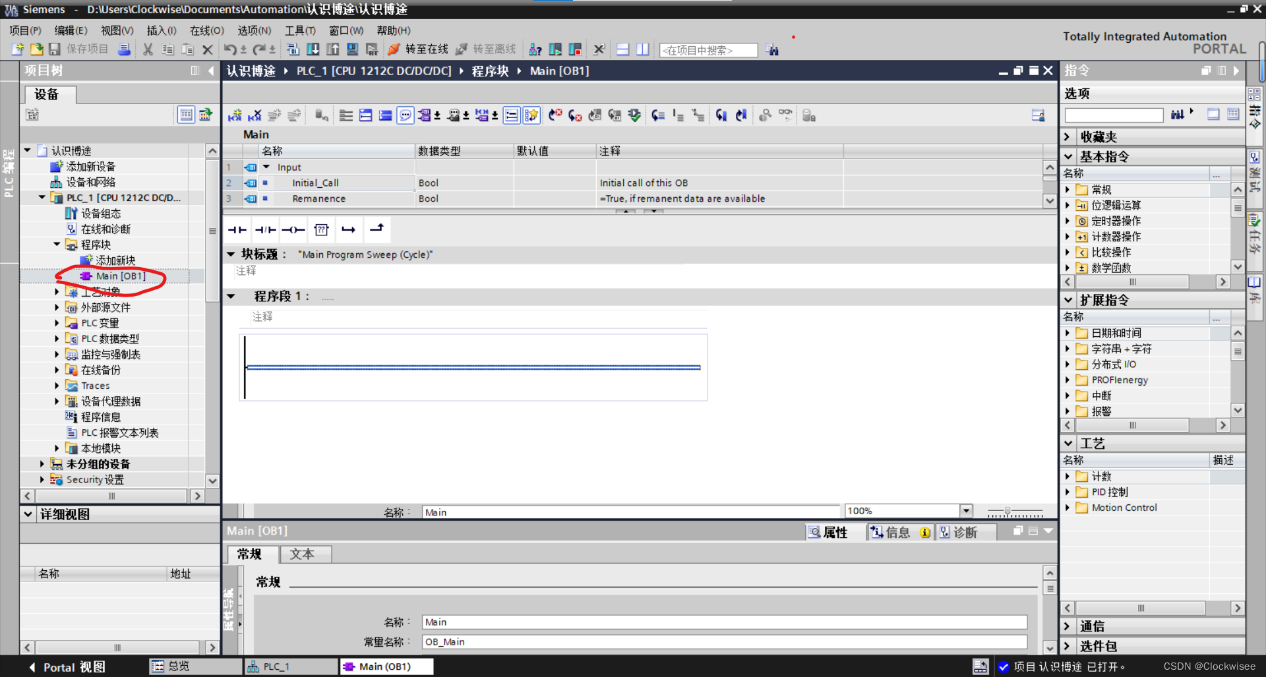This screenshot has height=677, width=1266.
Task: Click the new project icon
Action: (18, 49)
